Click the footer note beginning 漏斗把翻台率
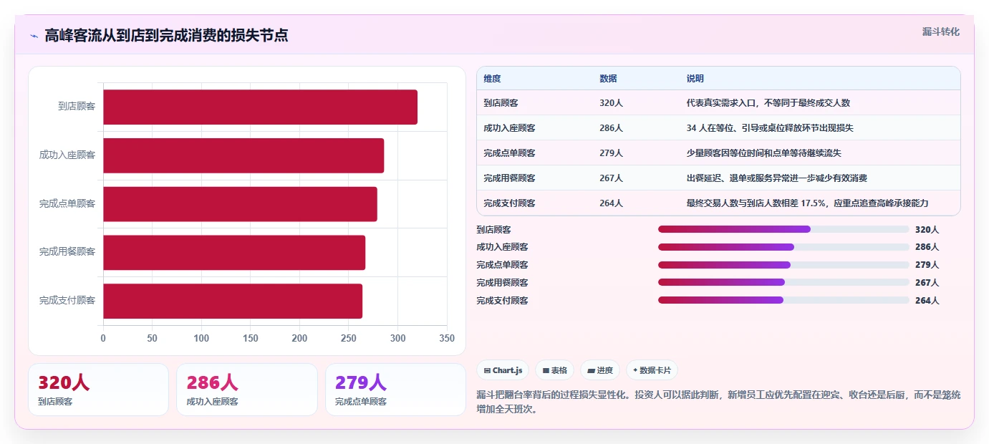Screen dimensions: 989x444 pos(718,402)
